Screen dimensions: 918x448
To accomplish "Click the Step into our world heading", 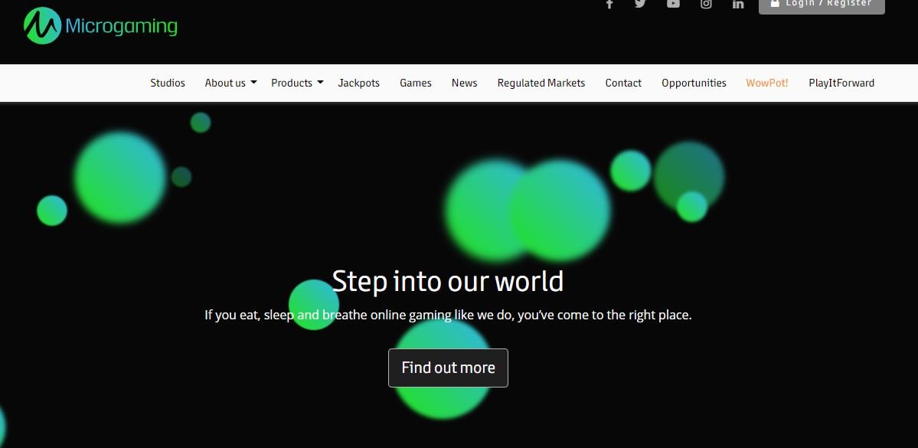I will (448, 282).
